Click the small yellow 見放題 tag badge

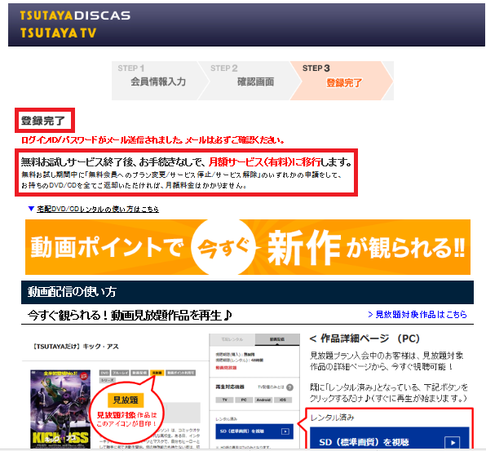(157, 373)
